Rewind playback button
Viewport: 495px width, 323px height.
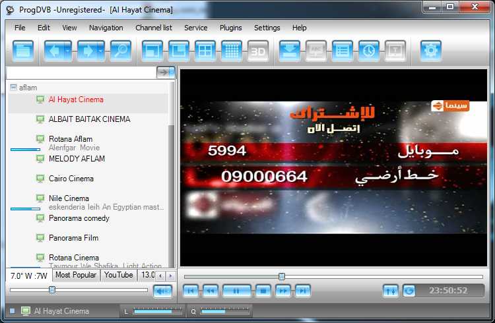(x=211, y=291)
